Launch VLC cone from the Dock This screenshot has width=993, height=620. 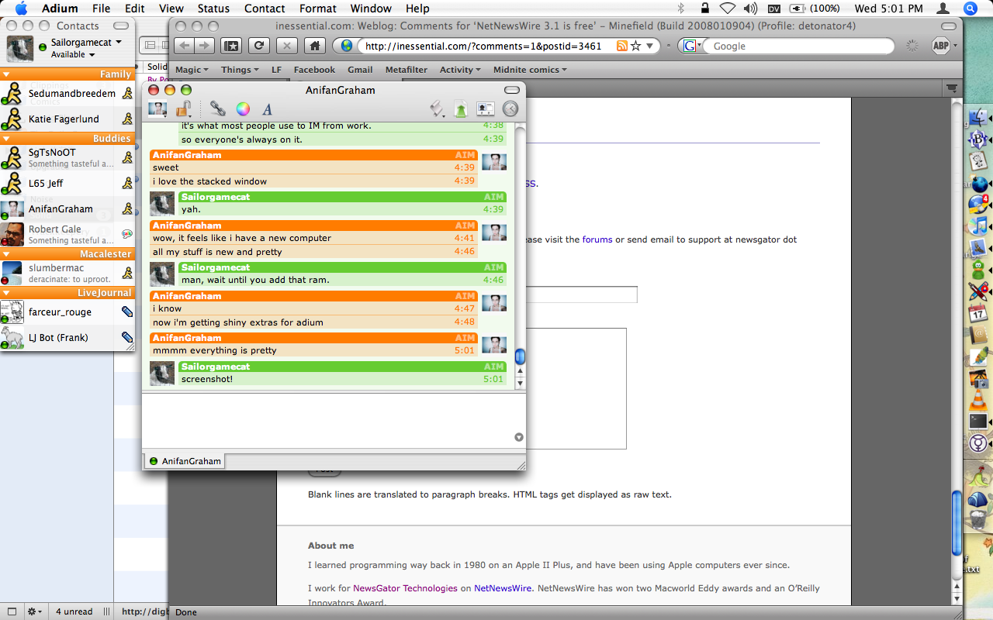click(x=977, y=400)
